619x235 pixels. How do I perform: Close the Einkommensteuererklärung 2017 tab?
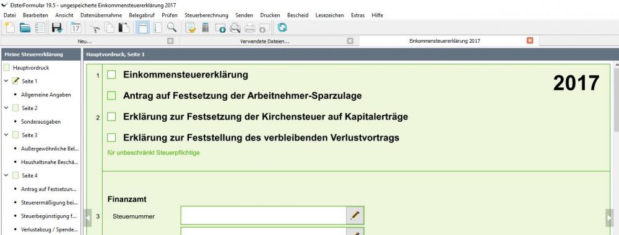pos(530,41)
